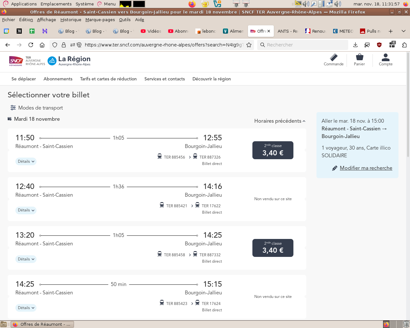The height and width of the screenshot is (328, 410).
Task: Bookmark this page with star icon
Action: (x=249, y=45)
